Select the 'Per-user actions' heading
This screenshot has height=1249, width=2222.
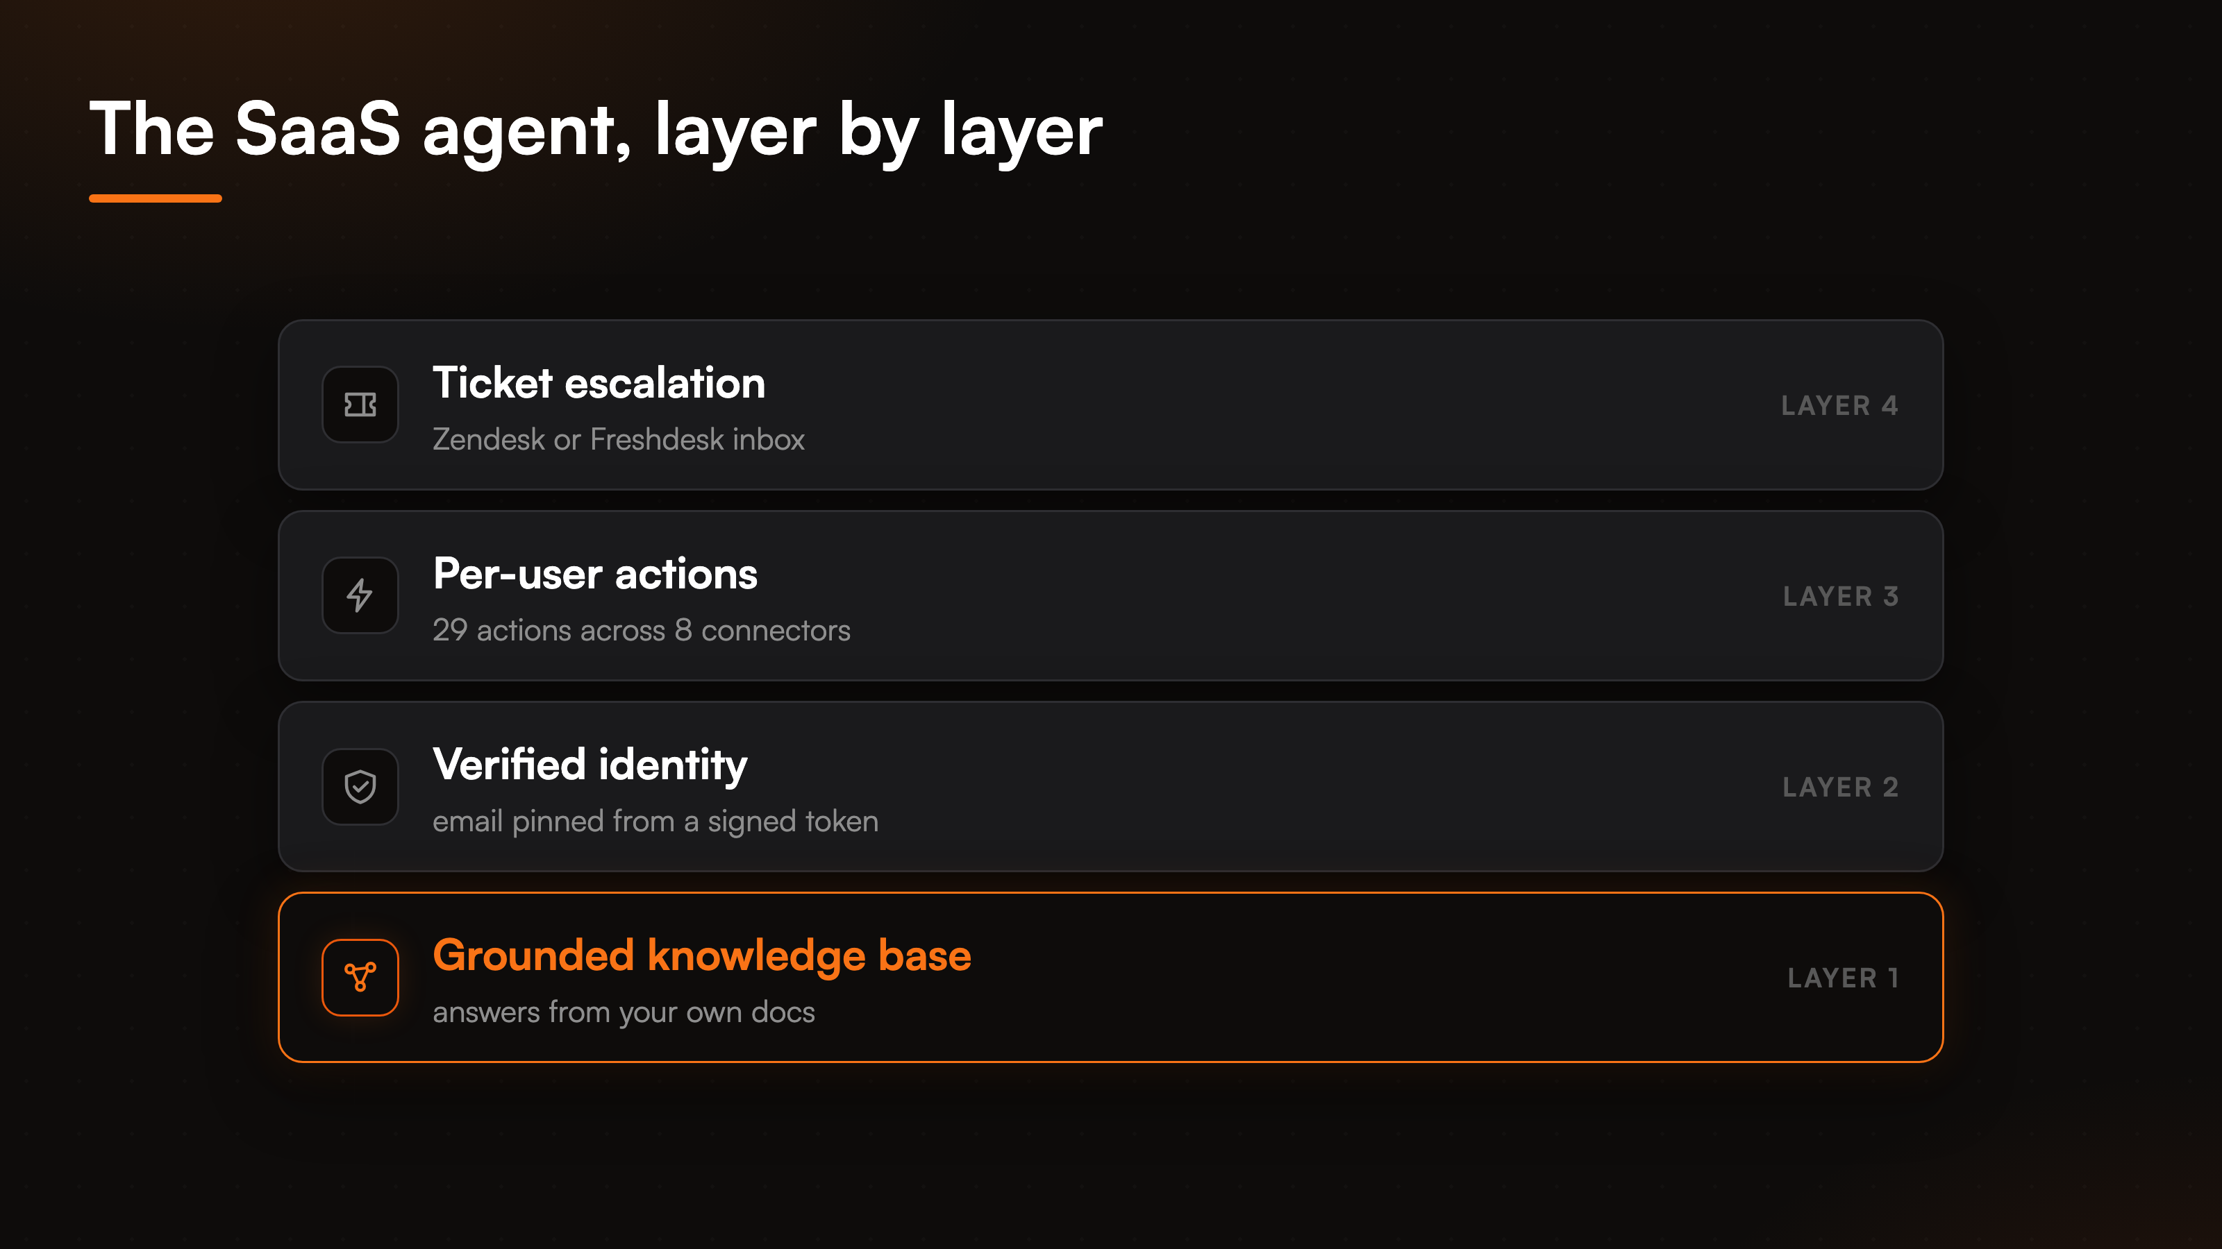click(x=595, y=574)
